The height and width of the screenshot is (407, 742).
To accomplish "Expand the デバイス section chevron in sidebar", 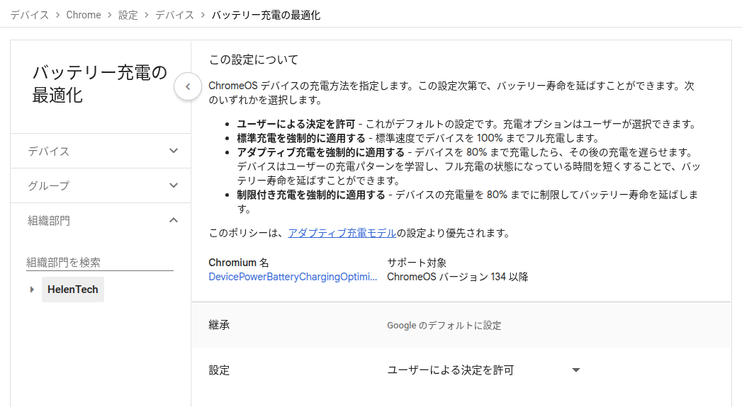I will click(174, 151).
